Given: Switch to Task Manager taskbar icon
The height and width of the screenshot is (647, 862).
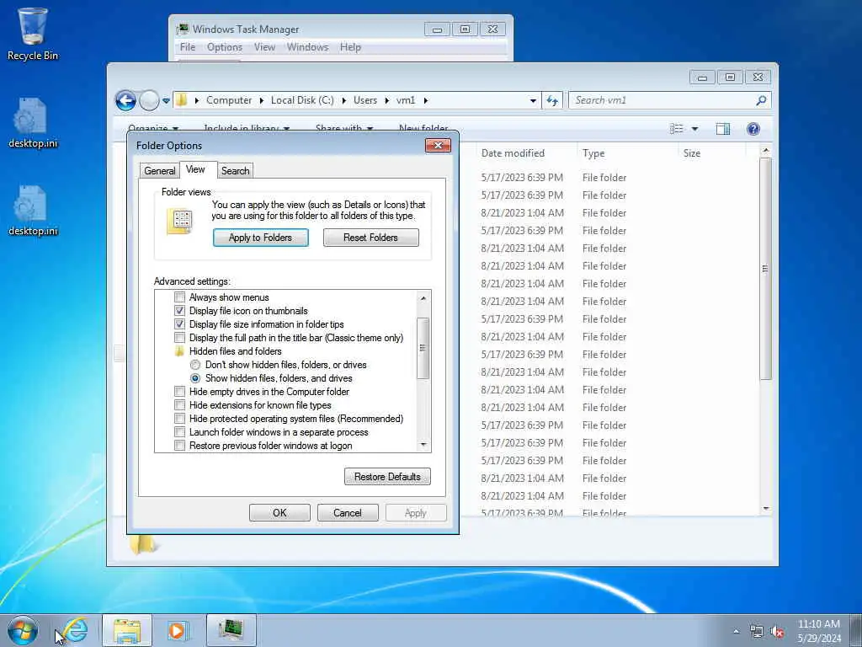Looking at the screenshot, I should coord(231,630).
